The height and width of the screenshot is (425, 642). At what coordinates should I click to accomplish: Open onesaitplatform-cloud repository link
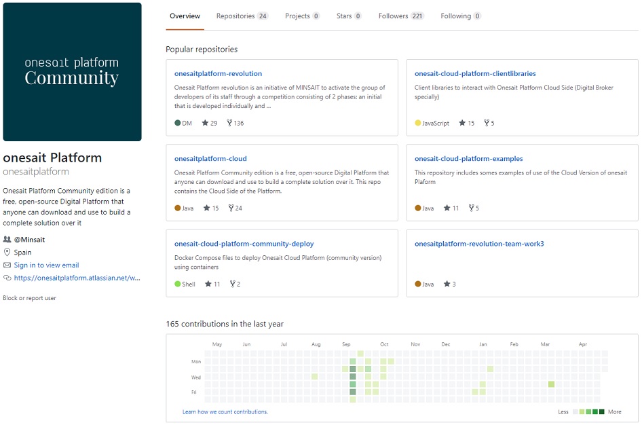[x=210, y=159]
